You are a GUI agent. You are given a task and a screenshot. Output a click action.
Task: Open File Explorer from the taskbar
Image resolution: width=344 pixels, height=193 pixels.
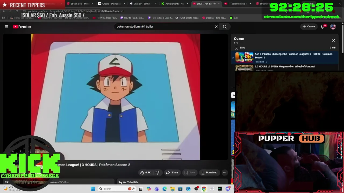(x=172, y=189)
